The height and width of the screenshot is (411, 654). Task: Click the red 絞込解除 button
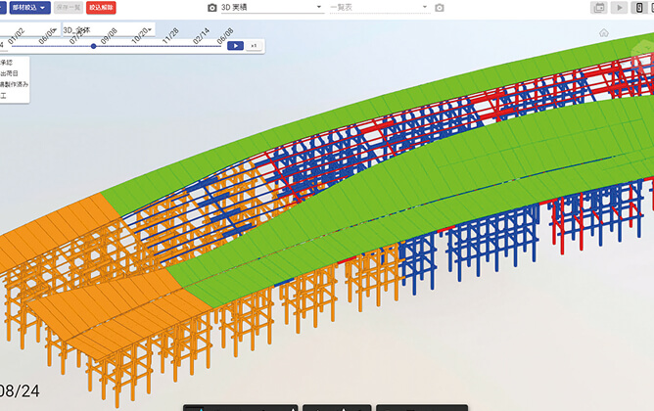tap(101, 8)
